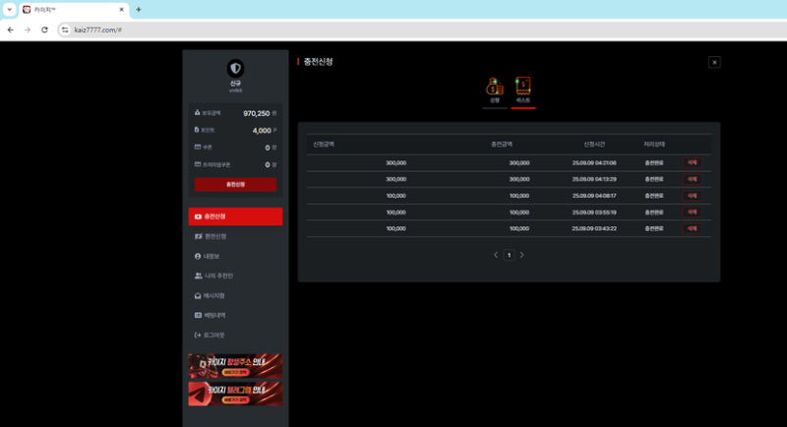Go to previous page arrow in pagination
The image size is (787, 427).
pyautogui.click(x=496, y=255)
